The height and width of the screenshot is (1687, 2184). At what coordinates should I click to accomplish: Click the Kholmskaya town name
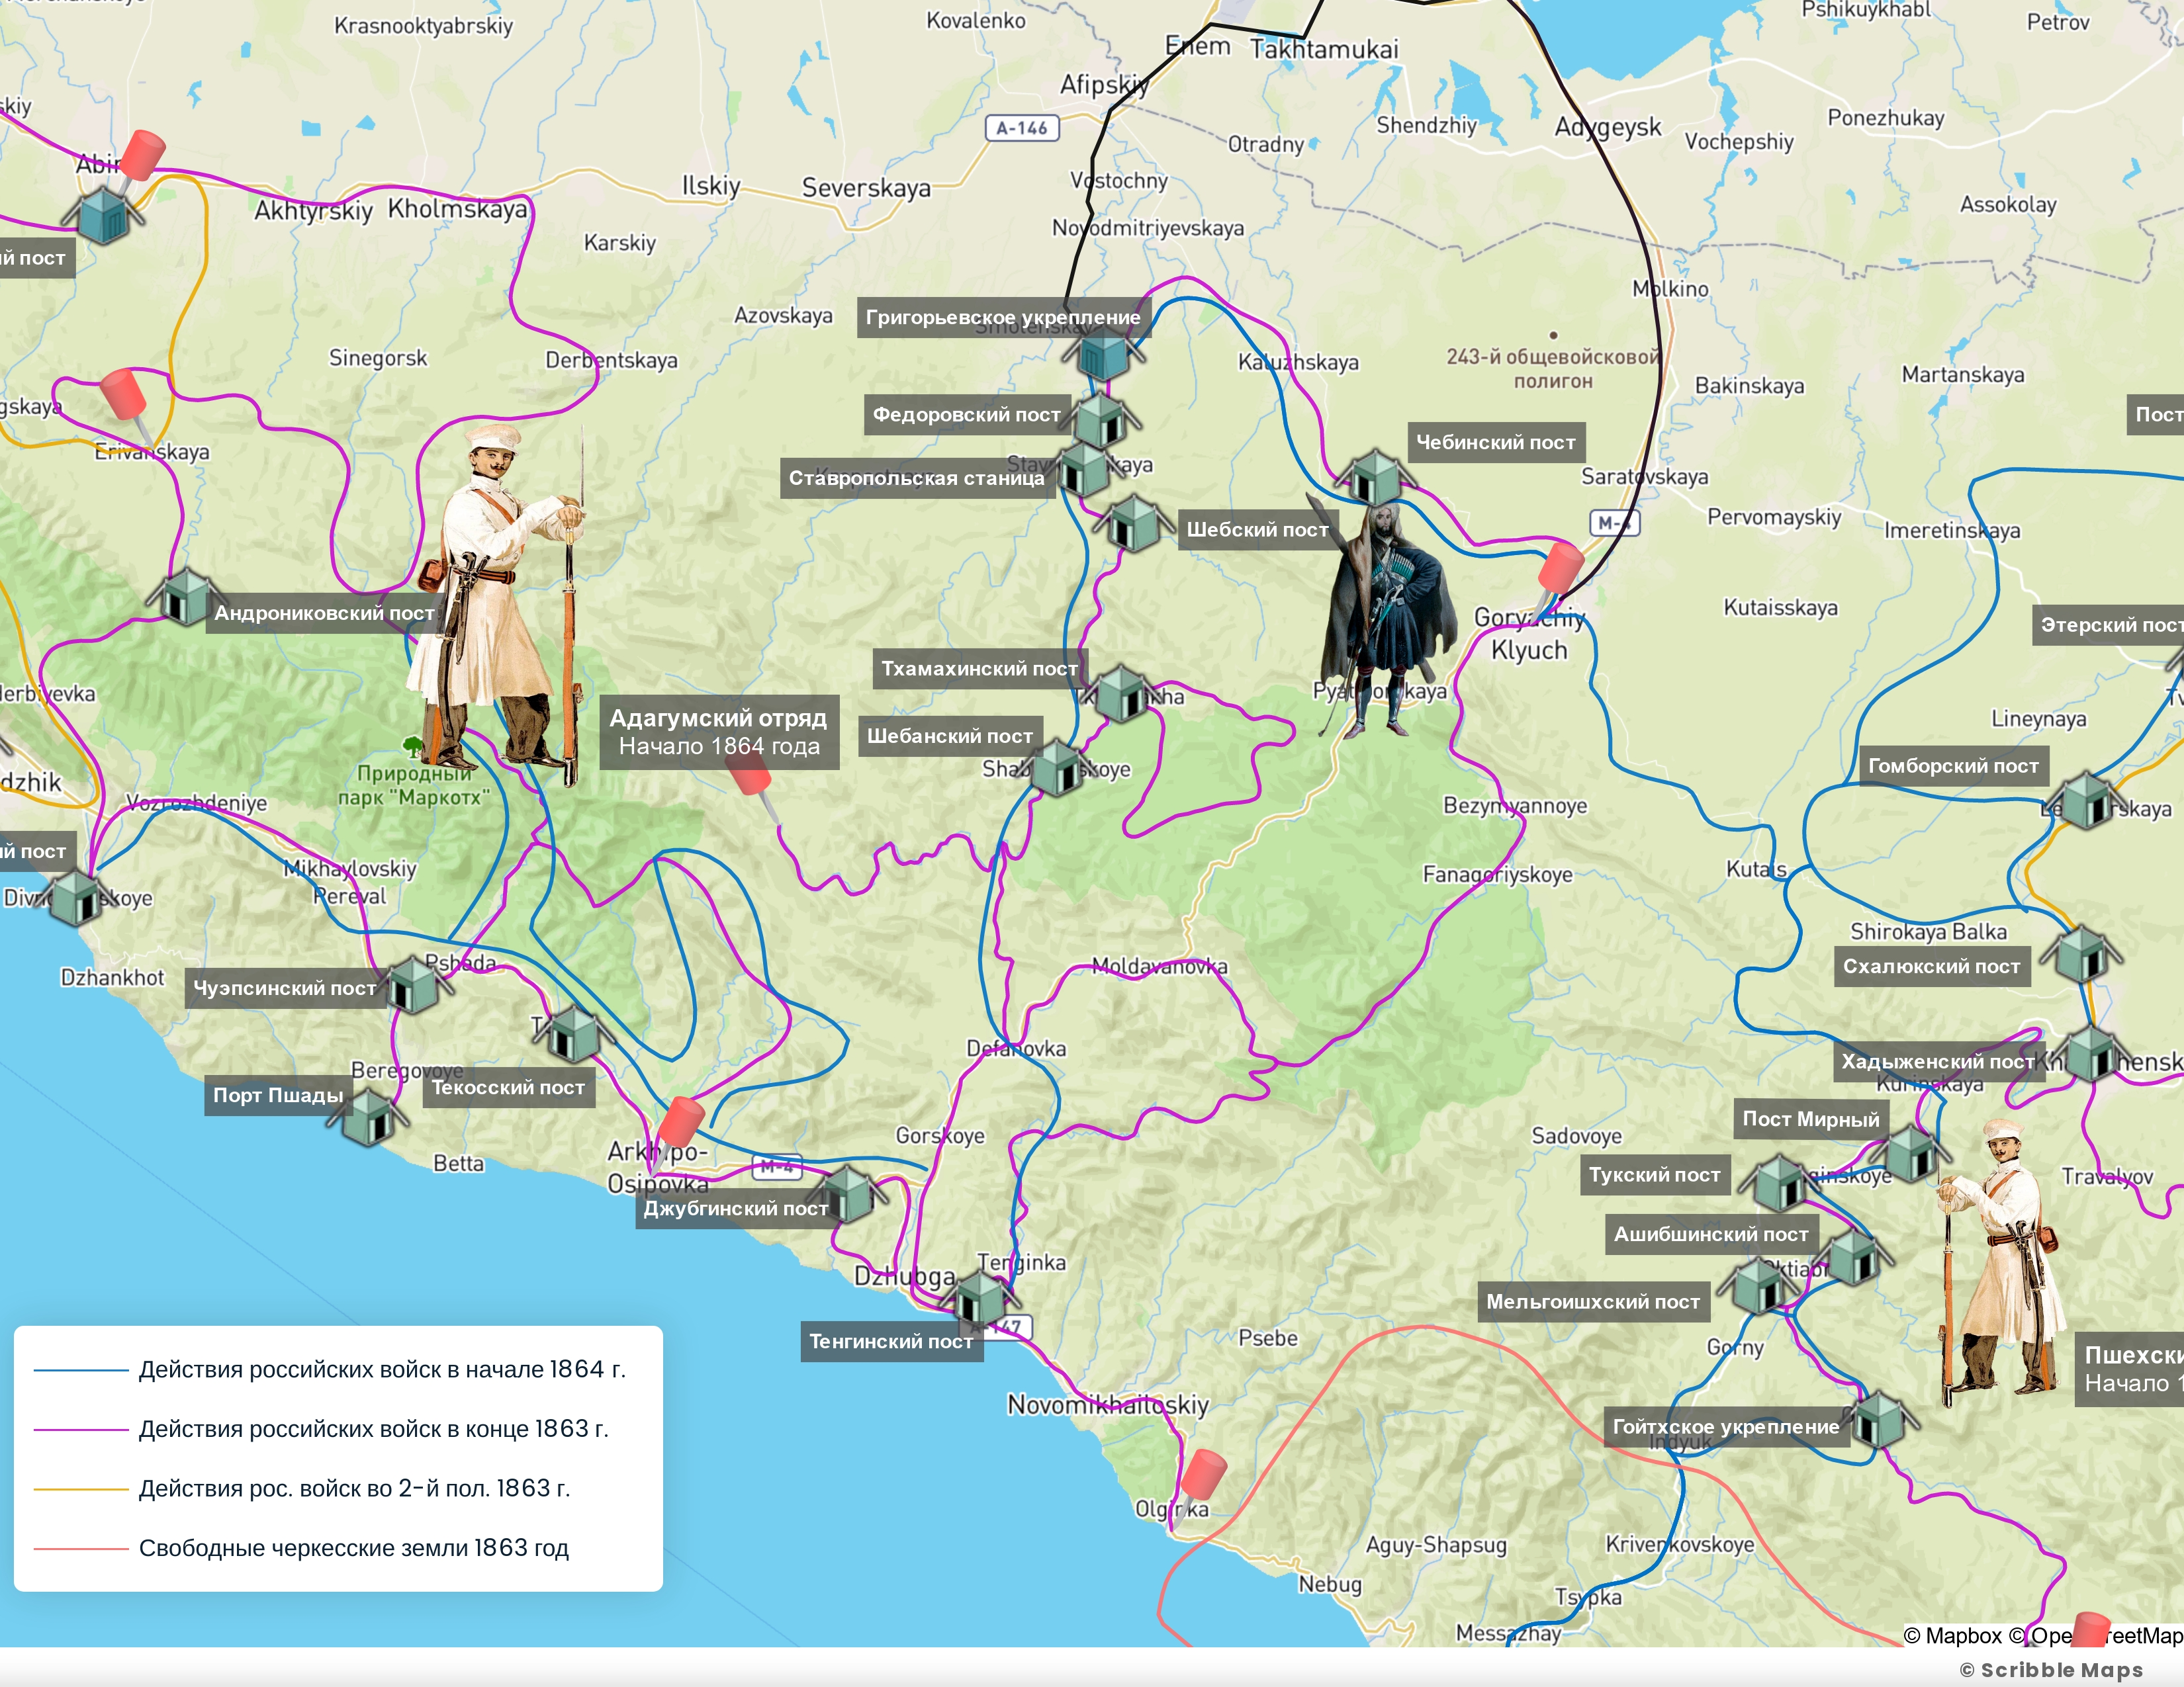pyautogui.click(x=458, y=209)
